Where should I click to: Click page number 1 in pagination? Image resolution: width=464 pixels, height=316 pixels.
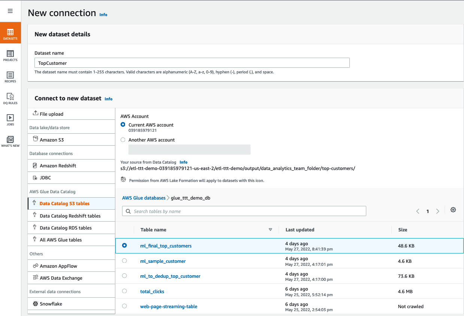428,211
